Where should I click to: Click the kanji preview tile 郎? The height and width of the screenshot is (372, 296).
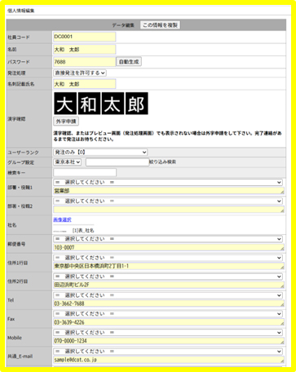click(136, 104)
